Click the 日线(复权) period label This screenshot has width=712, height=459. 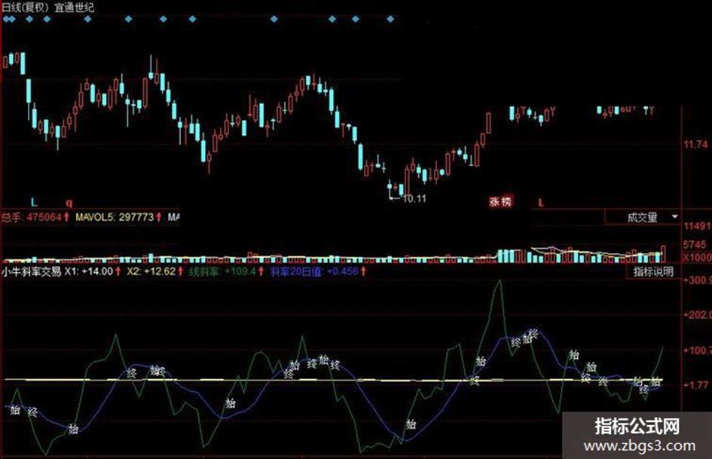pyautogui.click(x=26, y=8)
